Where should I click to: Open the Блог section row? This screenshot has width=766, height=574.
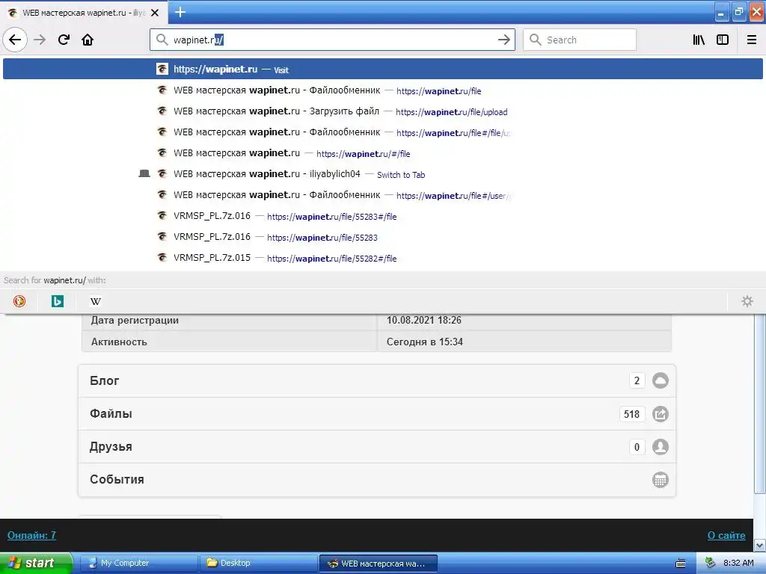[x=377, y=380]
